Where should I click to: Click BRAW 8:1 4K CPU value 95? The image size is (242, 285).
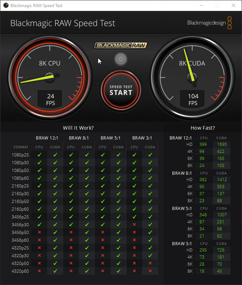coord(202,187)
